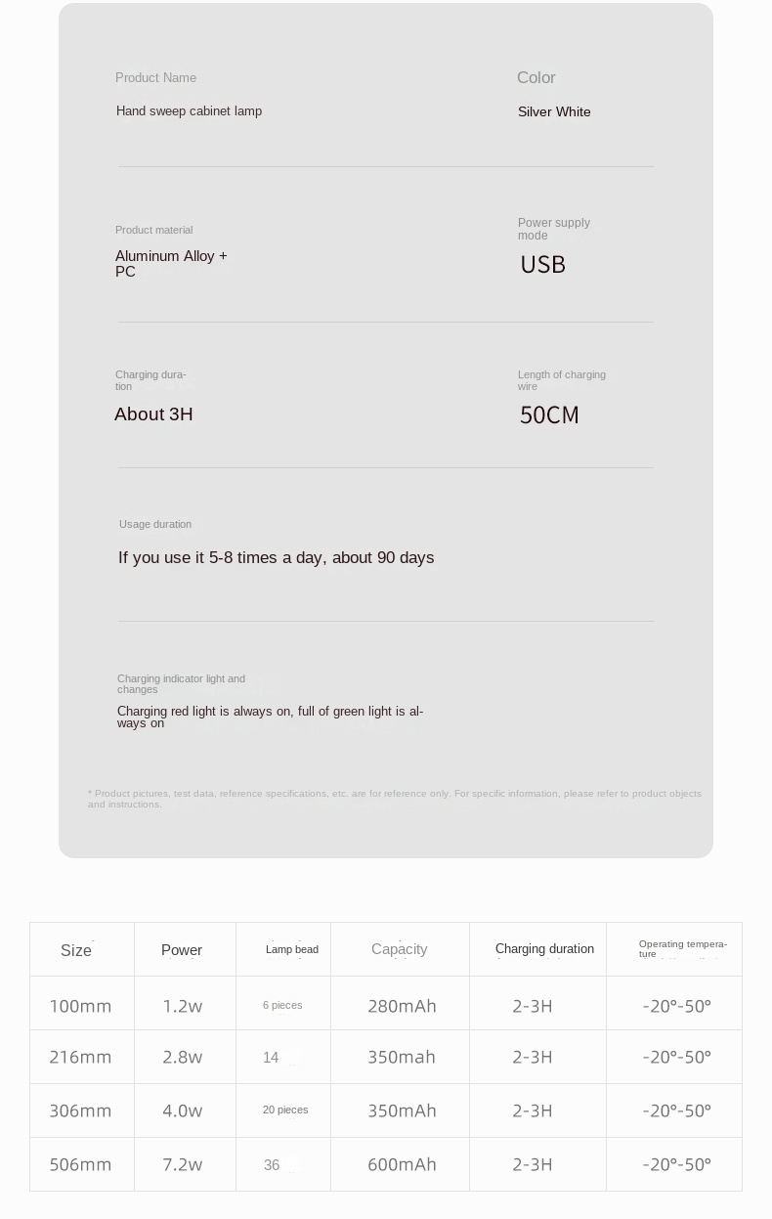The image size is (772, 1219).
Task: Click the '280mAh' capacity cell
Action: pos(402,1006)
